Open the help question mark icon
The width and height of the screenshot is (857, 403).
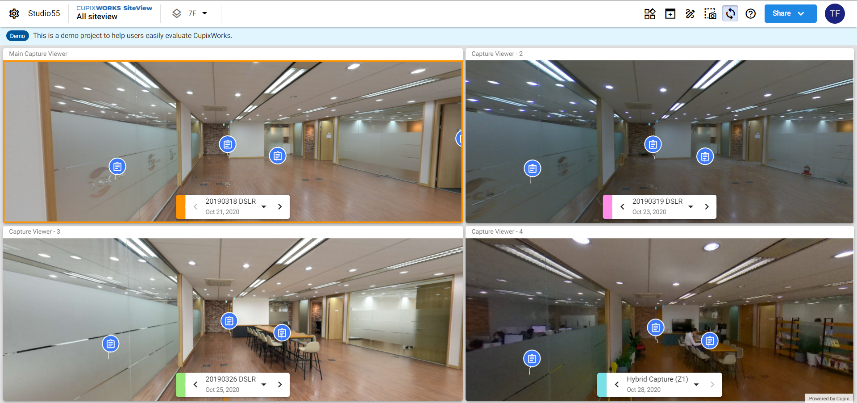pos(751,14)
